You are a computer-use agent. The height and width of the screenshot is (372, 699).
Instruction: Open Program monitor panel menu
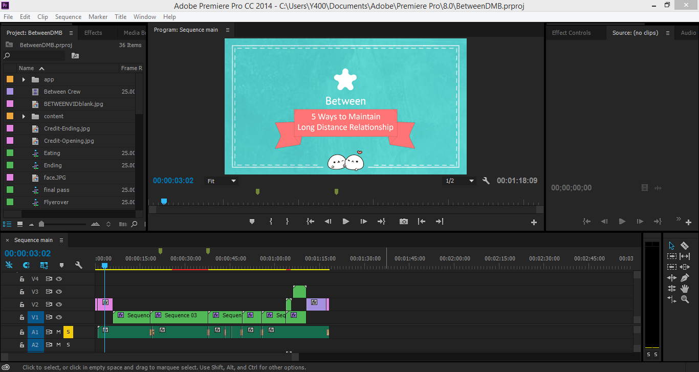tap(228, 30)
